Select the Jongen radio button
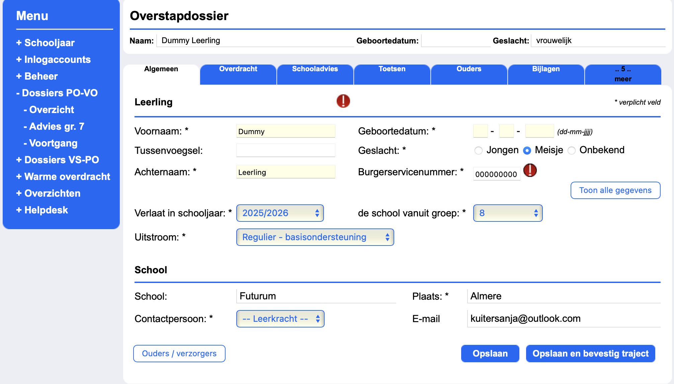Image resolution: width=674 pixels, height=384 pixels. tap(479, 151)
